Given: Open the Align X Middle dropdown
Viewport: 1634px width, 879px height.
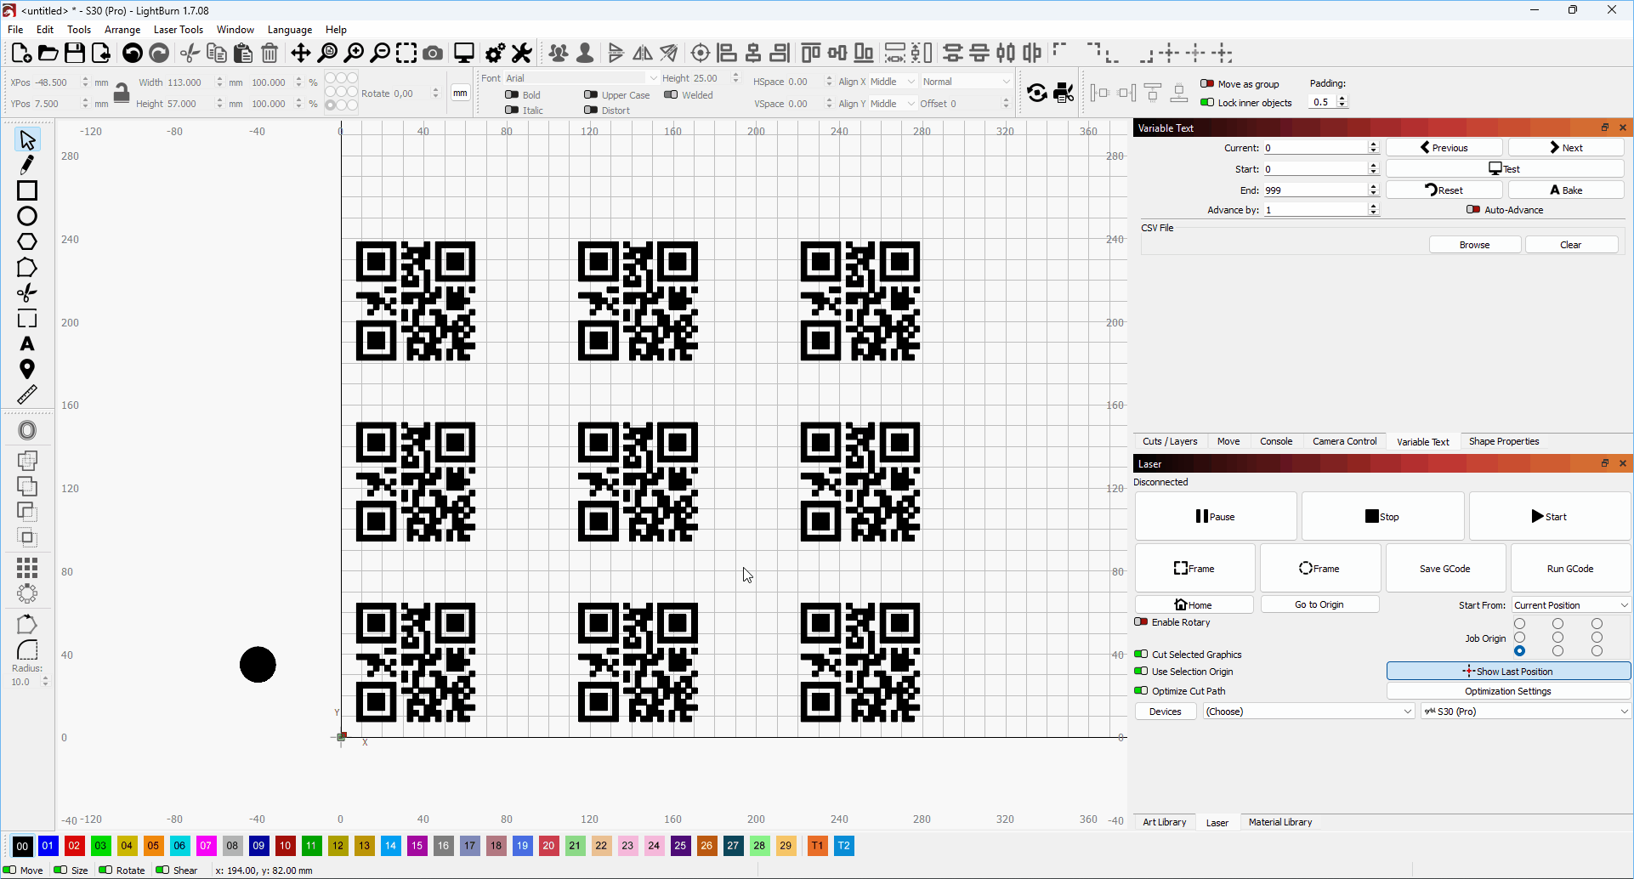Looking at the screenshot, I should 893,82.
